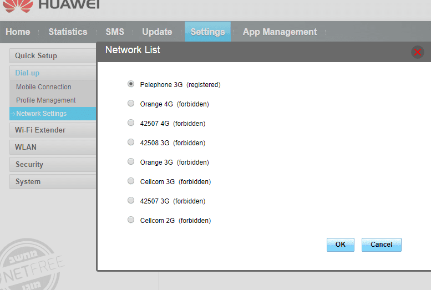Image resolution: width=431 pixels, height=290 pixels.
Task: Pick Cellcom 3G network radio button
Action: coord(131,181)
